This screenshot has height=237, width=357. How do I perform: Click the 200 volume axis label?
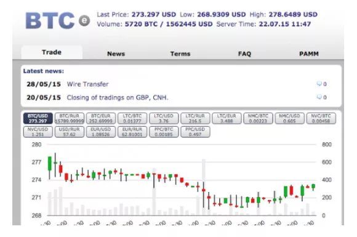[327, 198]
